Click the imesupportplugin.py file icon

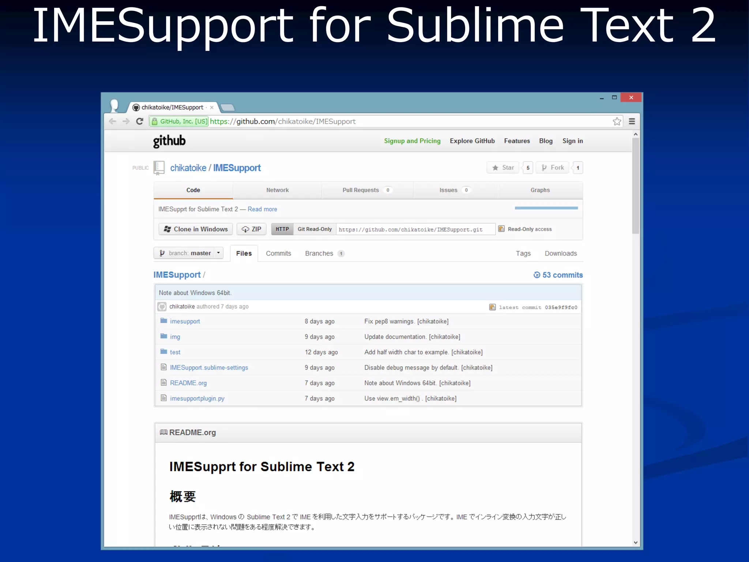click(164, 398)
